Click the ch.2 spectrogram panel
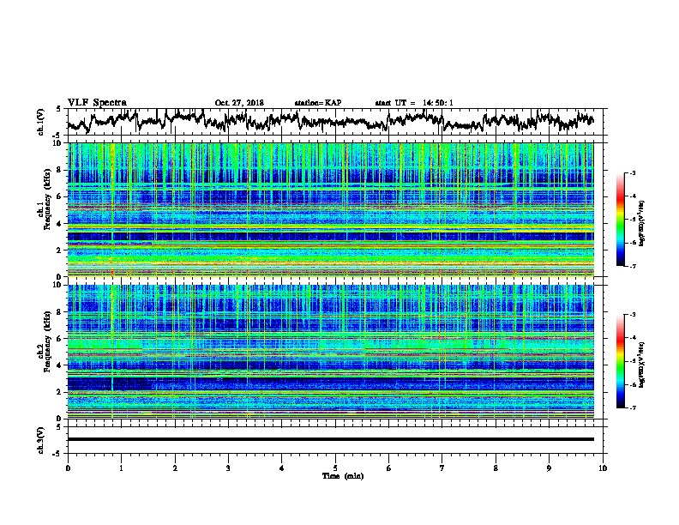Screen dimensions: 679x525 point(330,352)
